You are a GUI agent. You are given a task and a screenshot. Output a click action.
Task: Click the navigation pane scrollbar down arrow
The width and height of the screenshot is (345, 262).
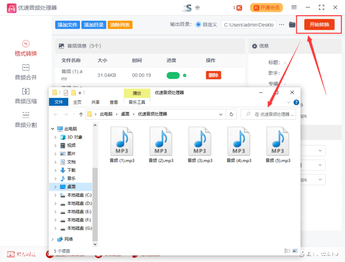click(x=95, y=244)
